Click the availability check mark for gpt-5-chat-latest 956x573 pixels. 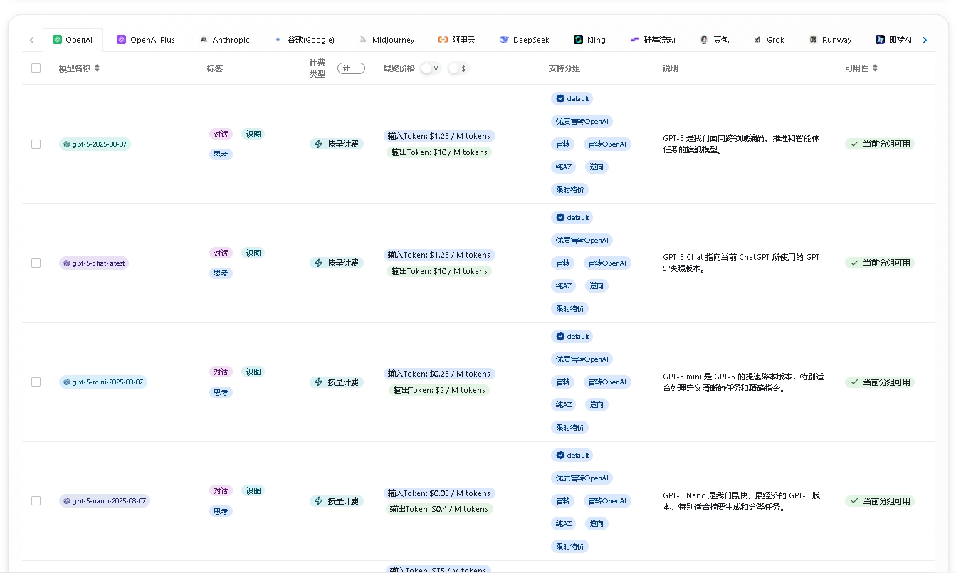click(854, 263)
